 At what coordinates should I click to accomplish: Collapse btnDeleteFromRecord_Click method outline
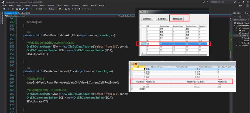pyautogui.click(x=16, y=71)
